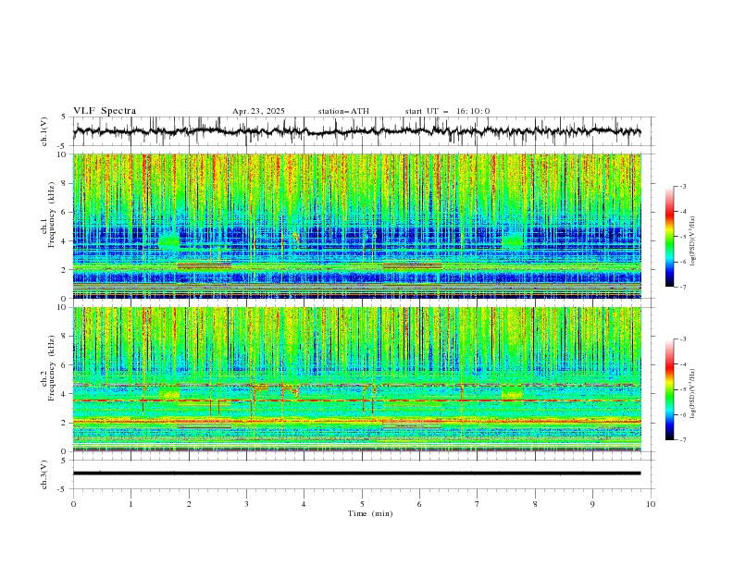The image size is (733, 566).
Task: Click the "ch.3(V)" waveform axis label
Action: coord(44,474)
